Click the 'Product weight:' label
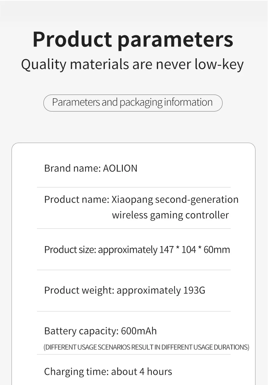 click(79, 290)
